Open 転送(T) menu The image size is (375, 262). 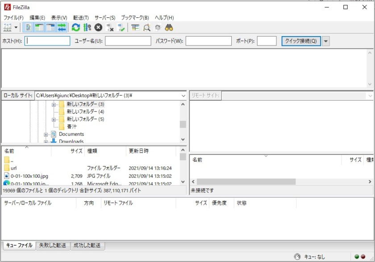tap(81, 18)
